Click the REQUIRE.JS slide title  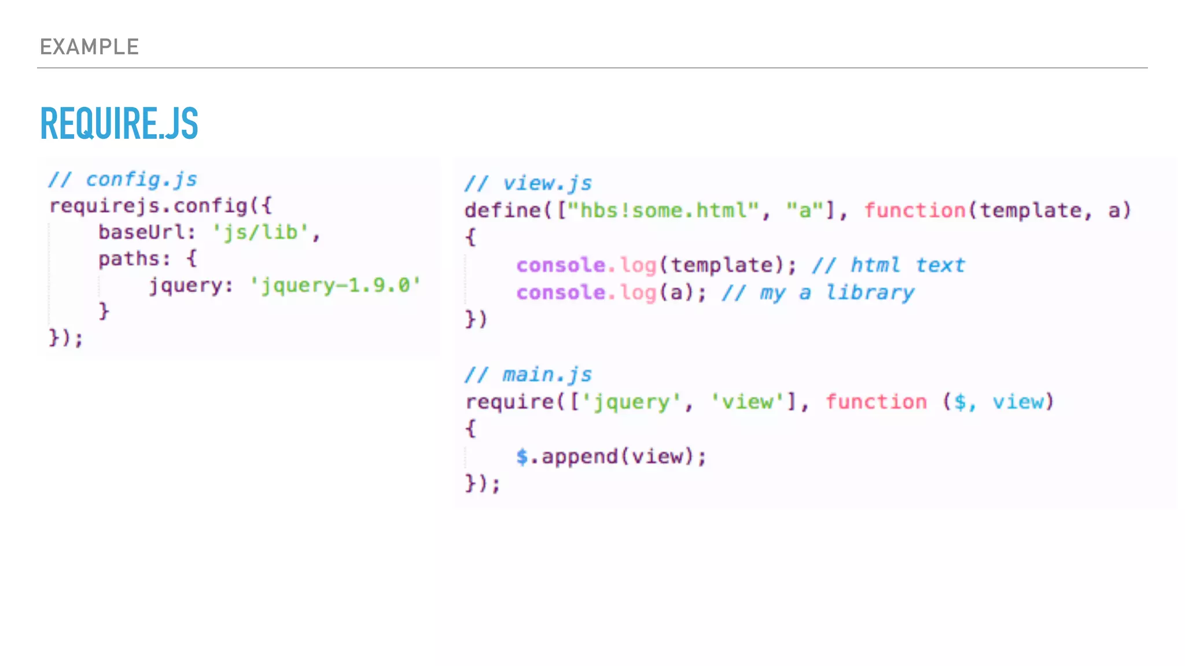click(119, 123)
